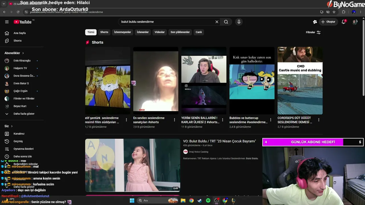Screen dimensions: 365x205
Task: Select the İzlenenler filter chip
Action: coord(143,32)
